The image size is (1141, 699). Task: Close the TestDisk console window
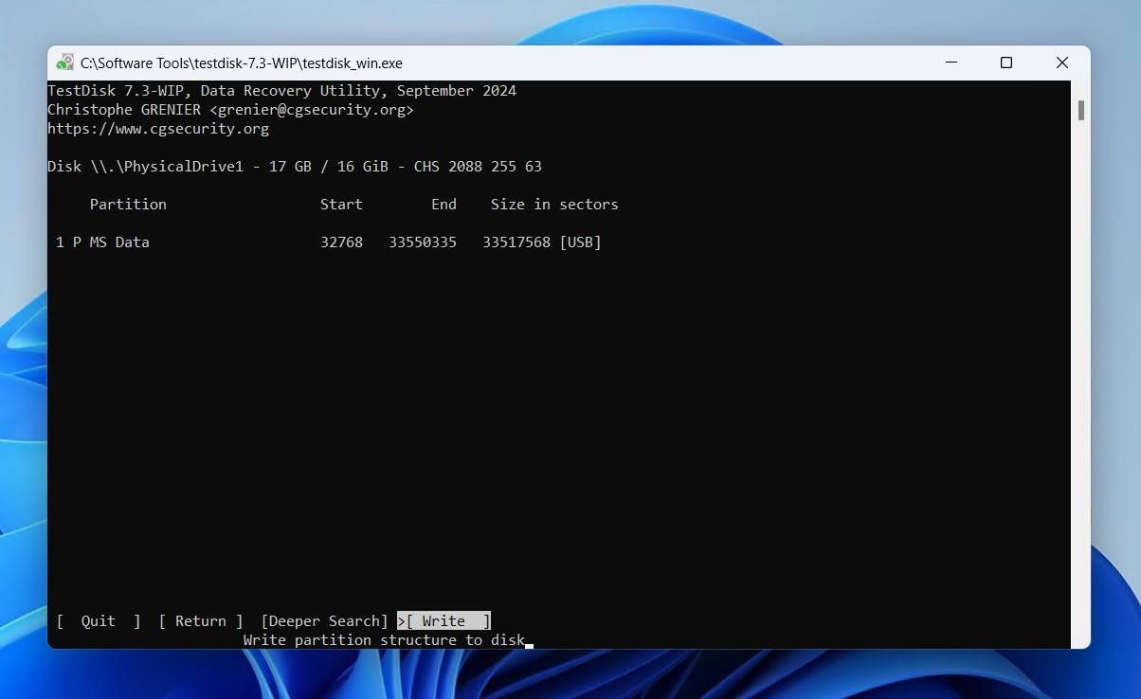click(x=1062, y=63)
